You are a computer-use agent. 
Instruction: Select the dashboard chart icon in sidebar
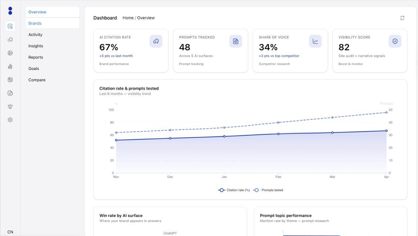click(x=10, y=26)
